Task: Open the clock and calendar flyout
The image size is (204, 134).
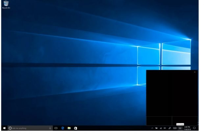Action: pyautogui.click(x=187, y=128)
